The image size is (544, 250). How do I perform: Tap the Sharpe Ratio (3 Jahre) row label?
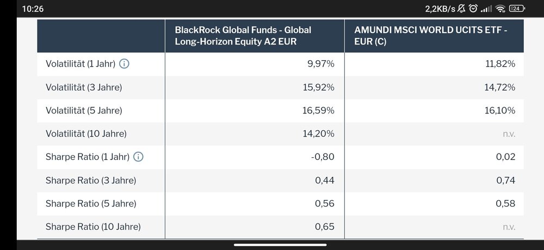coord(91,181)
